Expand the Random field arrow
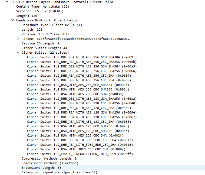 coord(18,39)
